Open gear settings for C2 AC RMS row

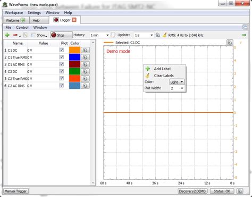[x=85, y=86]
